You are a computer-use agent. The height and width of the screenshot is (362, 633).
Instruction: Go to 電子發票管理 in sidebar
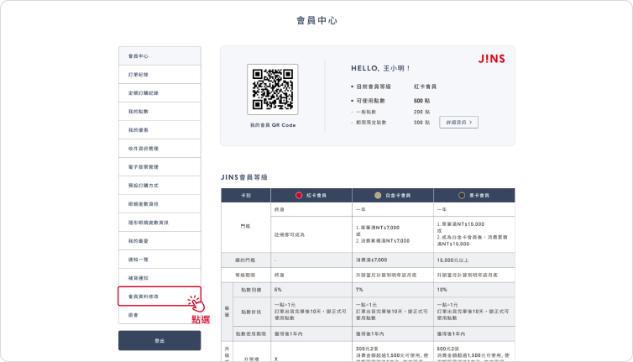tap(160, 167)
